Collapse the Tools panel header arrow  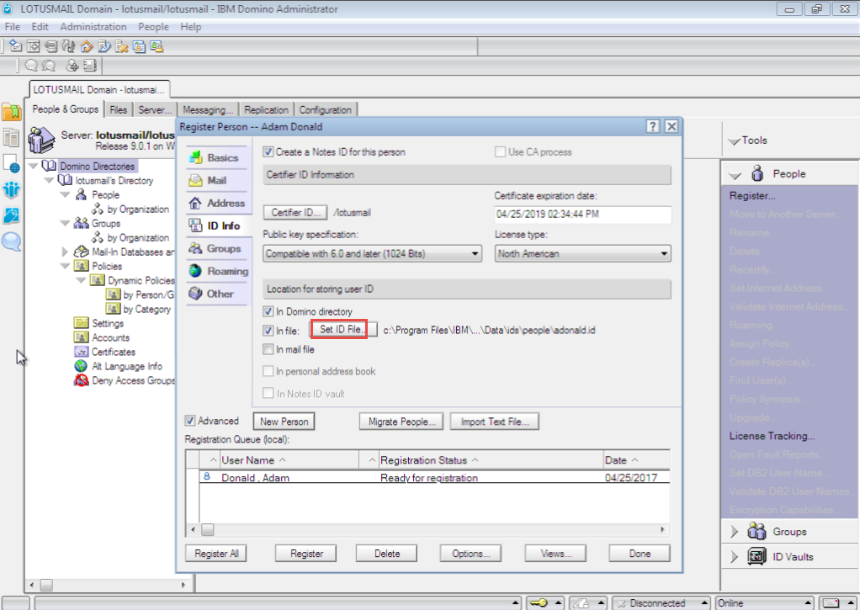(734, 141)
